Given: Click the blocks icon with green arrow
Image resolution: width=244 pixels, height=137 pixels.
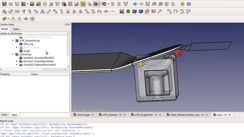Looking at the screenshot, I should tap(23, 4).
